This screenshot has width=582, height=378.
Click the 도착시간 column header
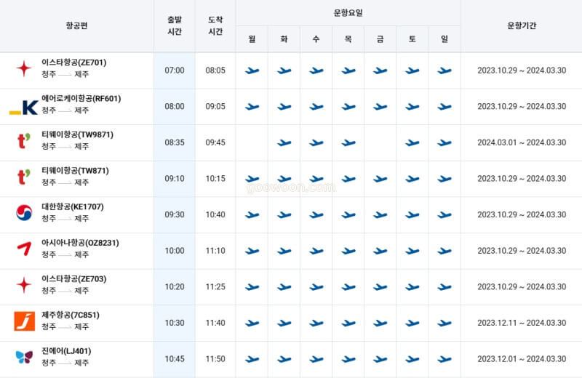click(215, 25)
